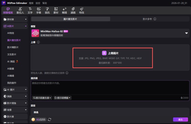Open the 設定 menu
This screenshot has width=191, height=124.
(38, 3)
